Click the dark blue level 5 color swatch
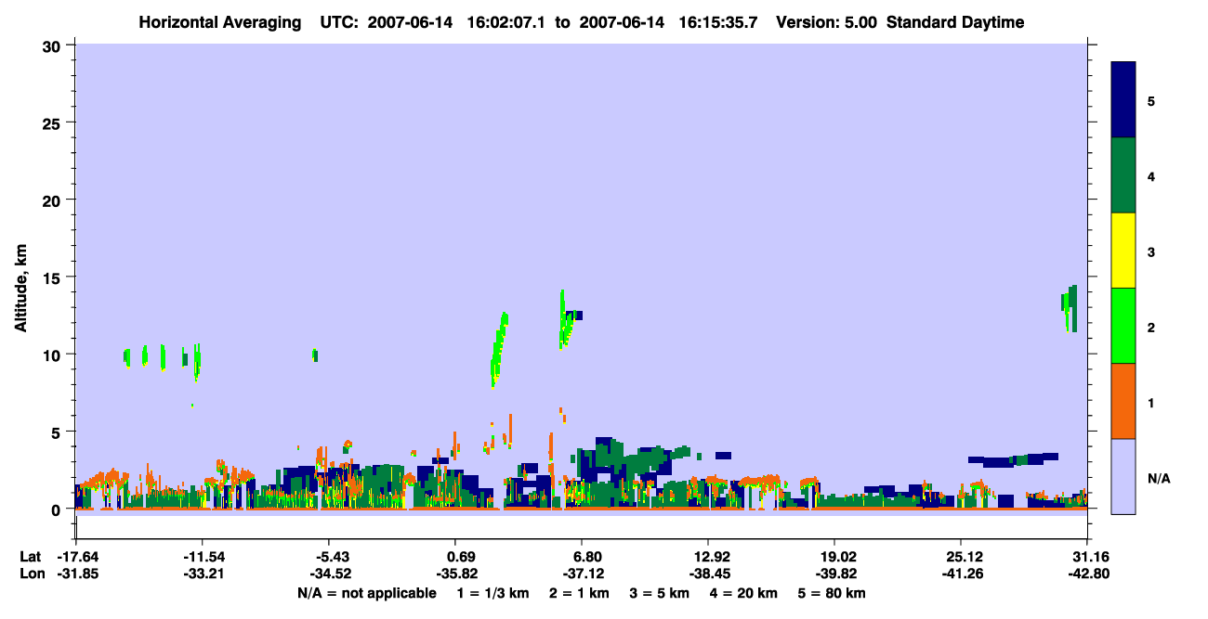This screenshot has width=1208, height=619. pyautogui.click(x=1123, y=99)
